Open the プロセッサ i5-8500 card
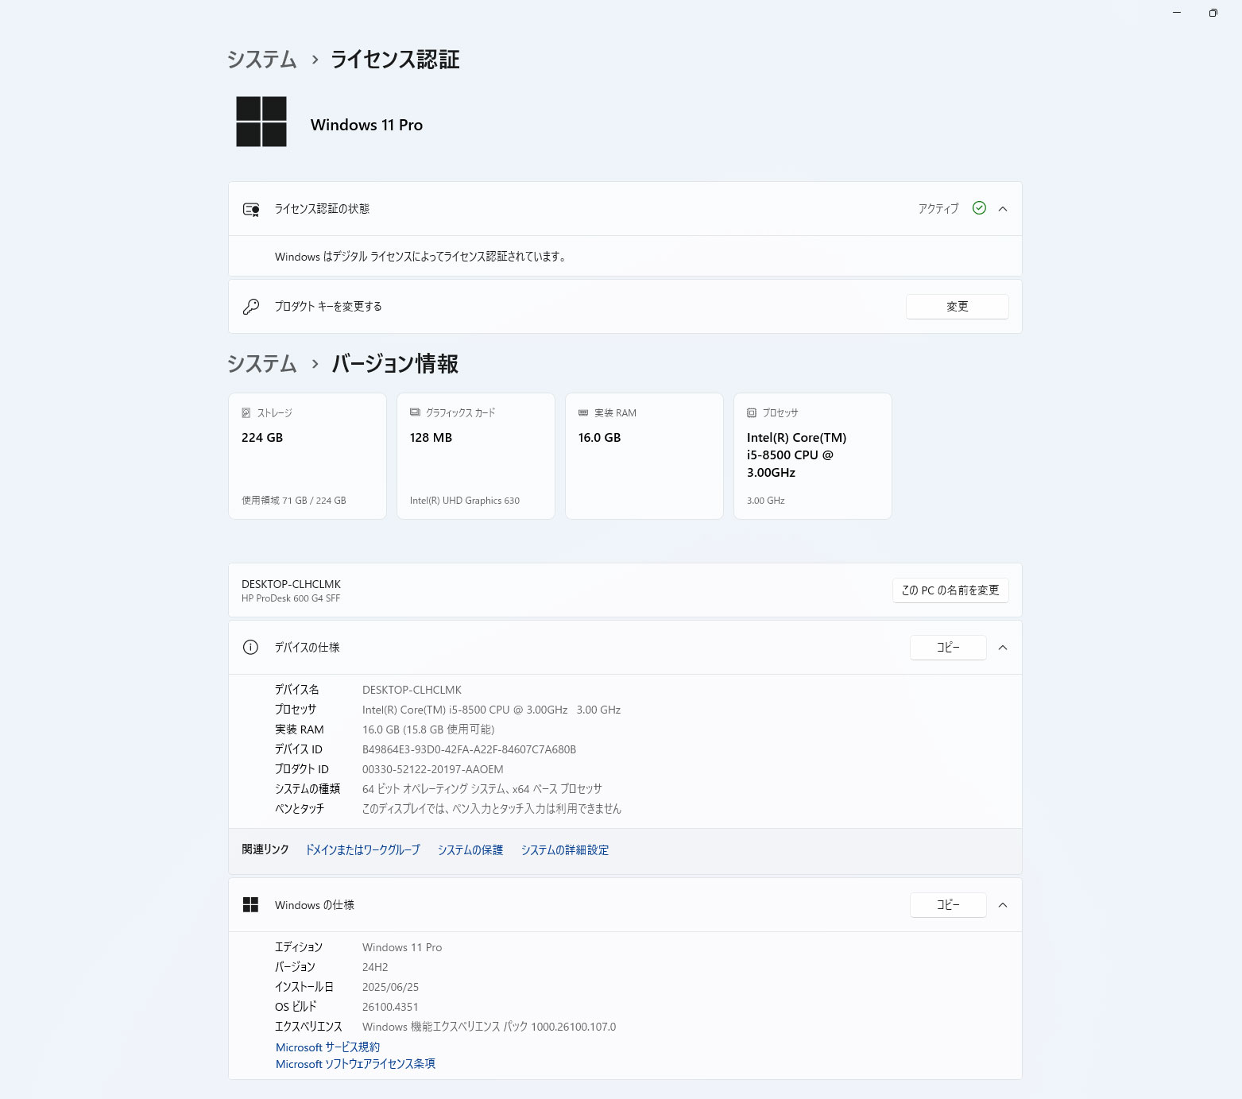This screenshot has height=1099, width=1242. click(813, 456)
